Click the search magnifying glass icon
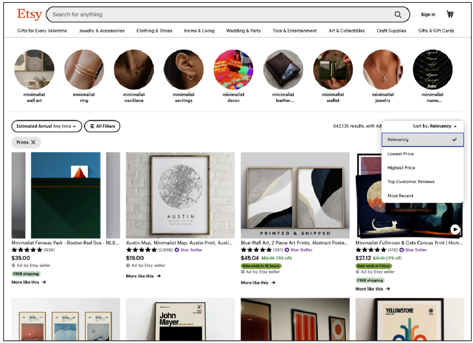The image size is (473, 343). (398, 15)
